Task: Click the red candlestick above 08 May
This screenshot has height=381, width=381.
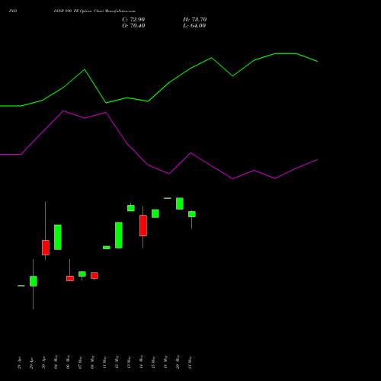Action: 94,275
